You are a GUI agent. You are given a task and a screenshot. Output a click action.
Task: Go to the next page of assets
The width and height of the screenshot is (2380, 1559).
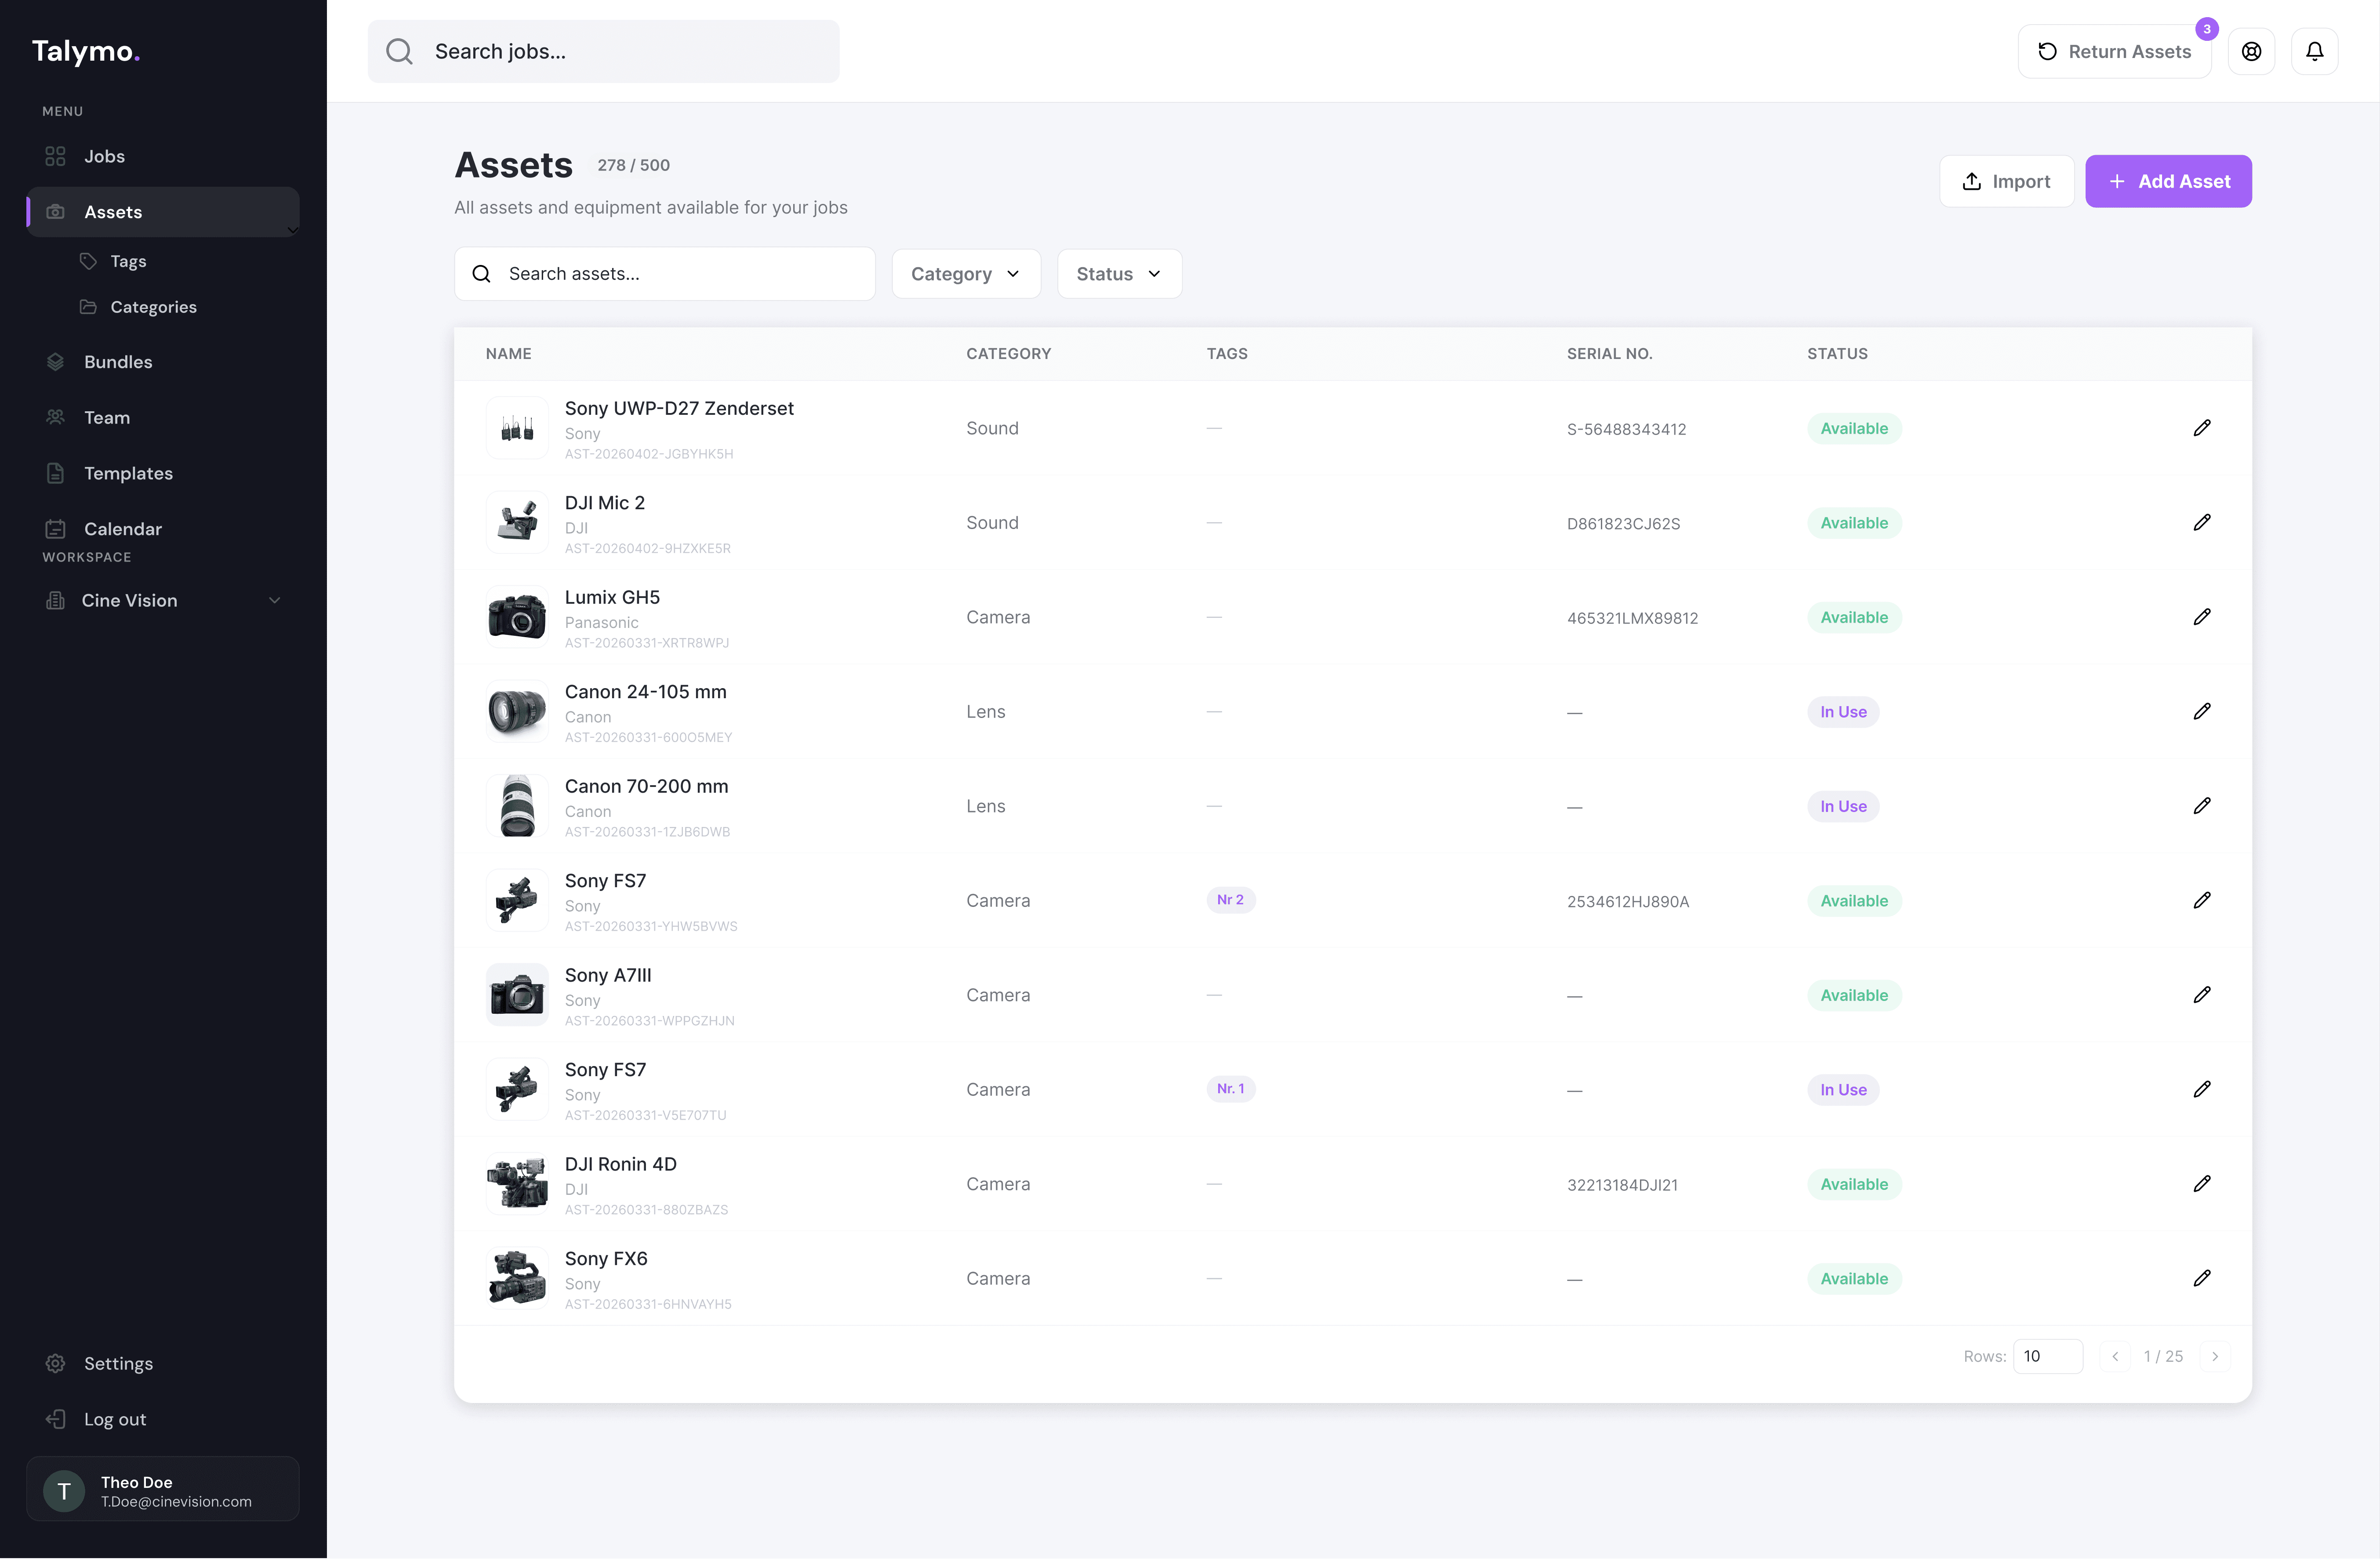click(x=2215, y=1356)
